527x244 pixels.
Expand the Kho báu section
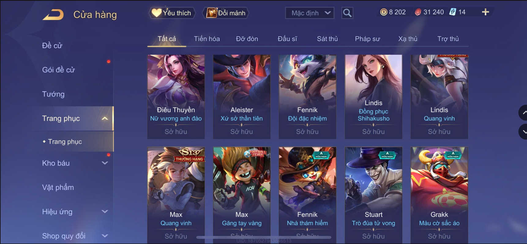[x=105, y=163]
